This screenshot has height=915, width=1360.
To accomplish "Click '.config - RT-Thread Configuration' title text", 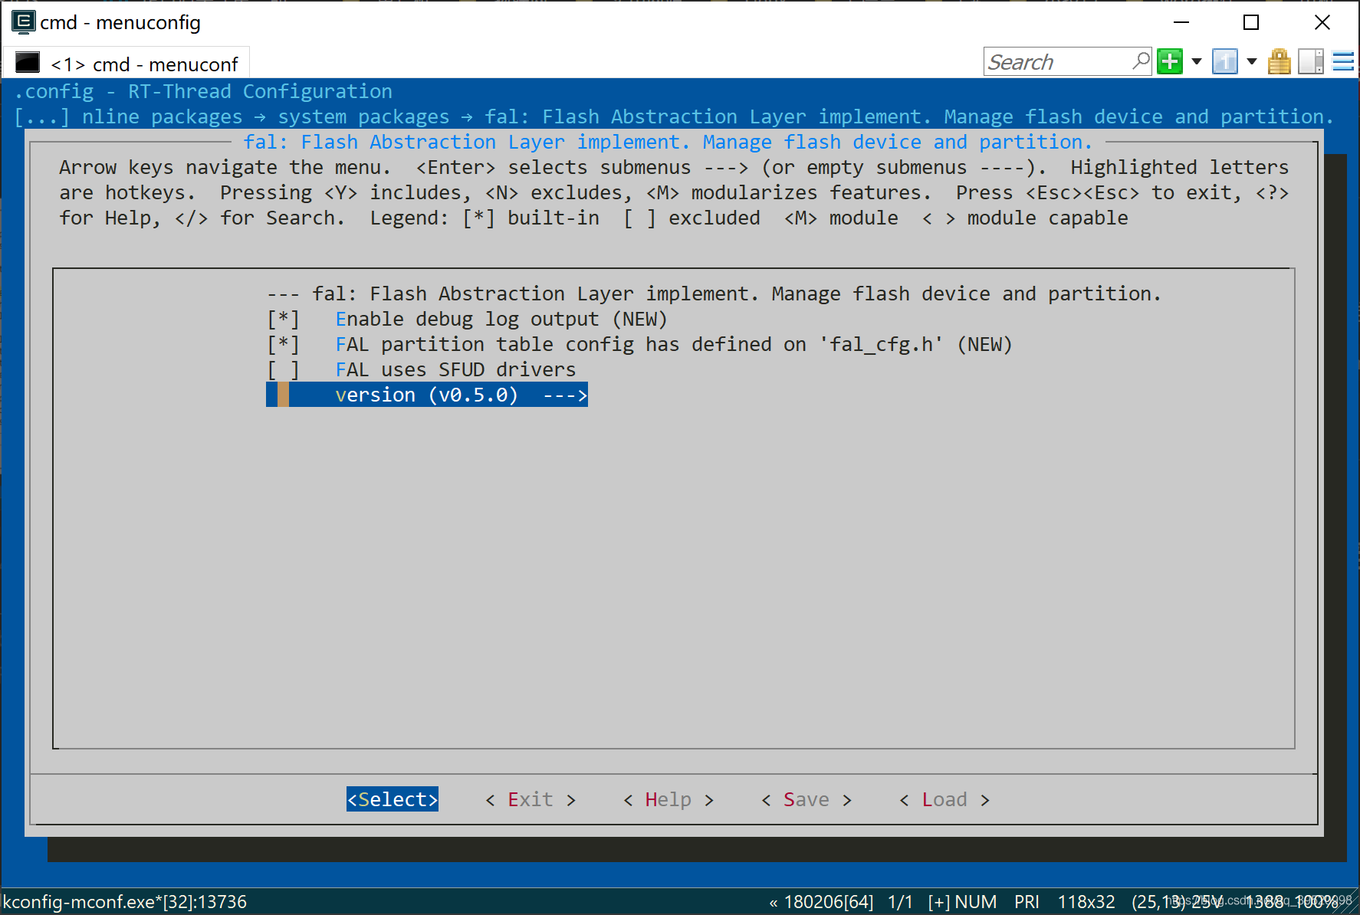I will (203, 91).
